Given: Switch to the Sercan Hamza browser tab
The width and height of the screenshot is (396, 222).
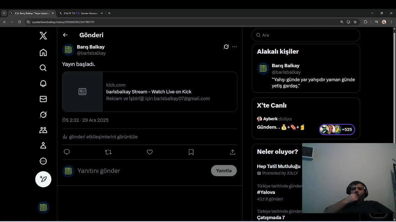Looking at the screenshot, I should click(81, 13).
